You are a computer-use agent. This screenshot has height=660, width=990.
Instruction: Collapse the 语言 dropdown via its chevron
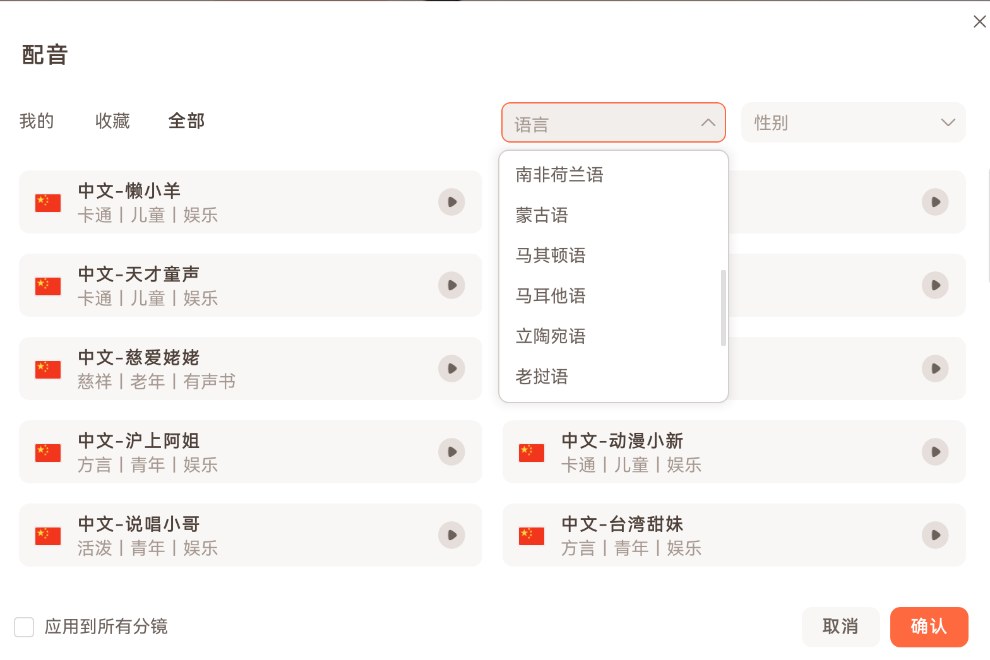point(707,123)
